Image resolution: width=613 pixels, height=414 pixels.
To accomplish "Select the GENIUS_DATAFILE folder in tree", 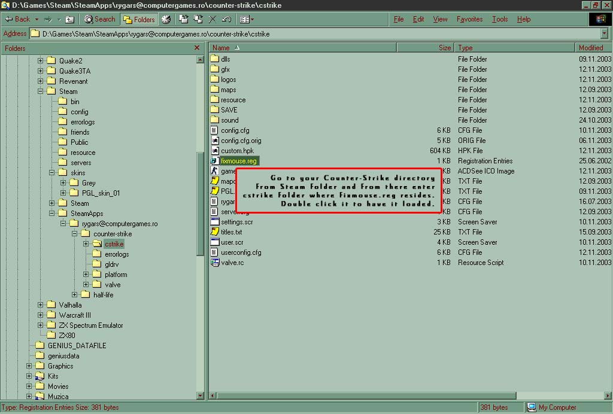I will pyautogui.click(x=77, y=346).
